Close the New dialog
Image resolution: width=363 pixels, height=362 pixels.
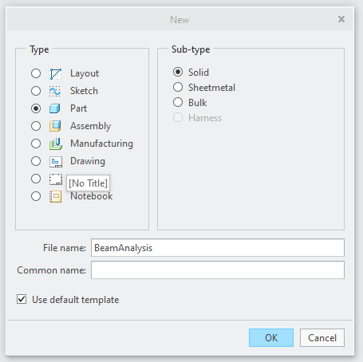[x=341, y=19]
